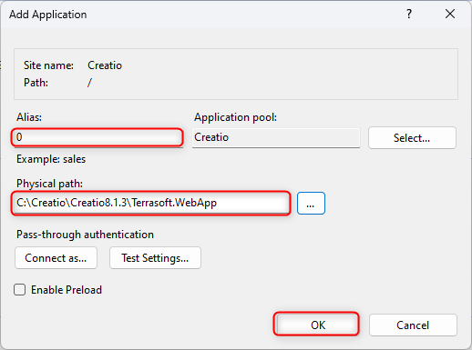The width and height of the screenshot is (472, 350).
Task: Click the Add Application title text
Action: coord(48,15)
